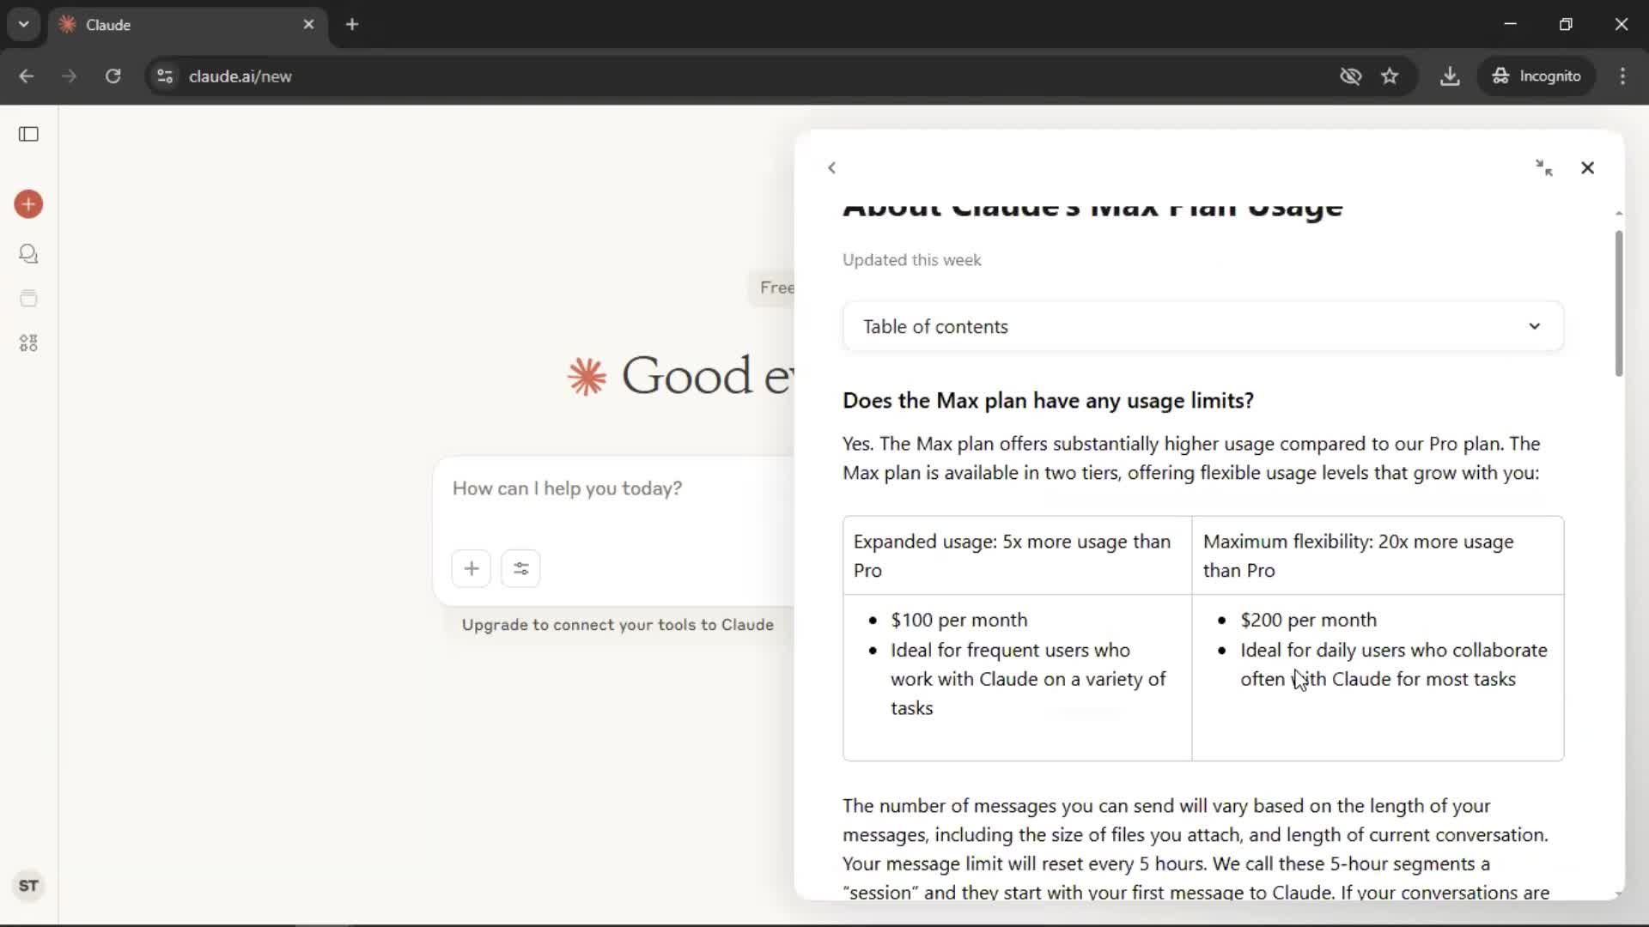The width and height of the screenshot is (1649, 927).
Task: Go back in the help panel
Action: click(x=831, y=168)
